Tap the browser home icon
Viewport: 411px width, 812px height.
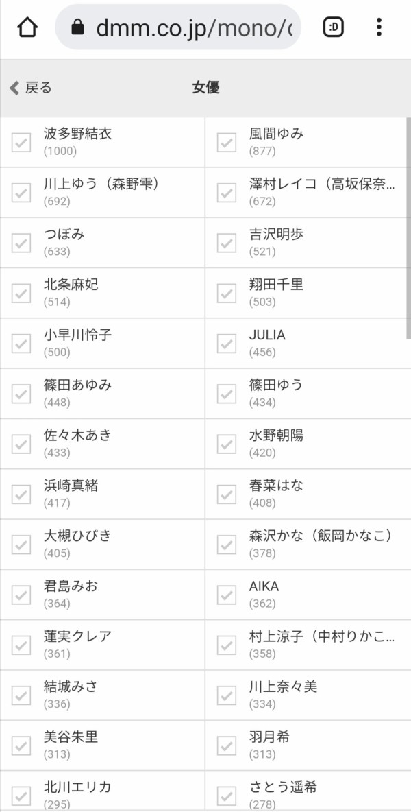click(27, 27)
